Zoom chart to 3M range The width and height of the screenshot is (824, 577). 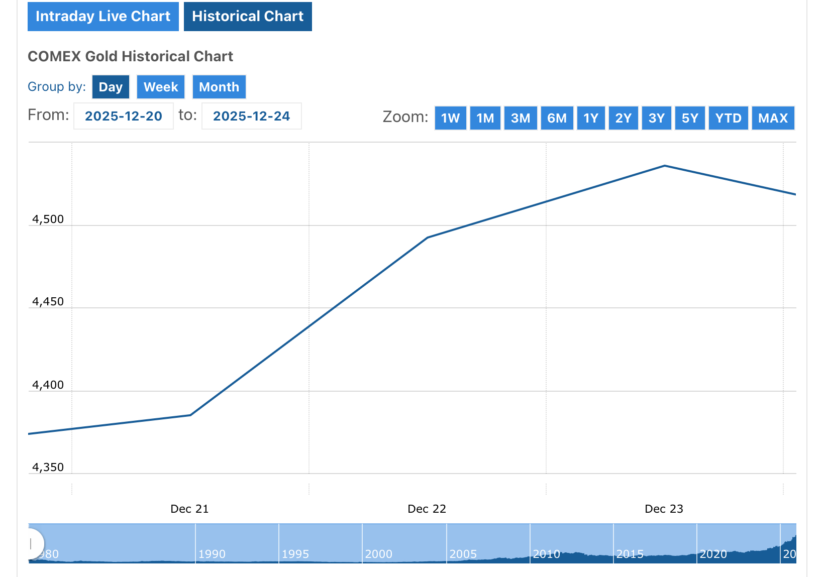point(521,118)
